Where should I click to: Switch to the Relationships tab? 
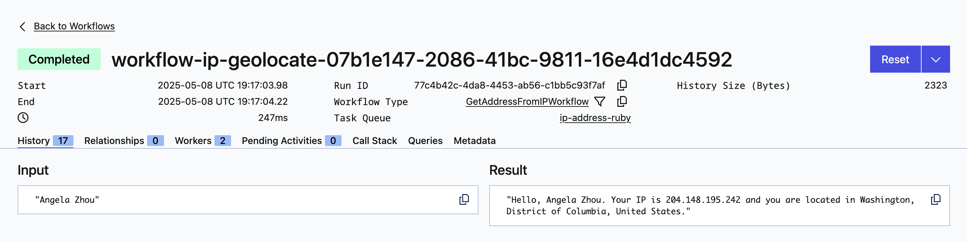(x=115, y=141)
